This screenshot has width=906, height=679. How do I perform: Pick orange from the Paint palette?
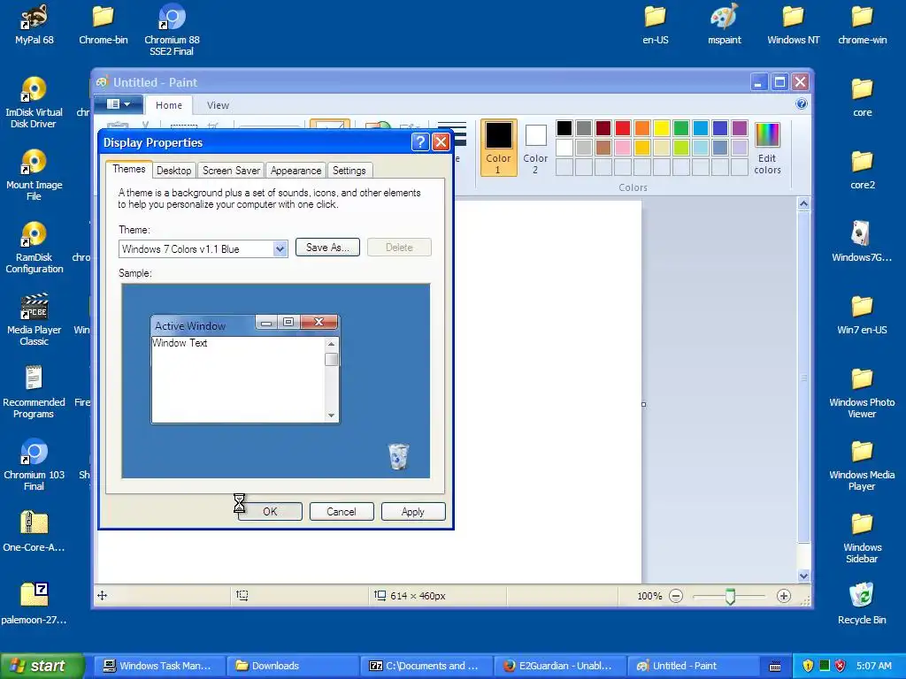click(642, 128)
